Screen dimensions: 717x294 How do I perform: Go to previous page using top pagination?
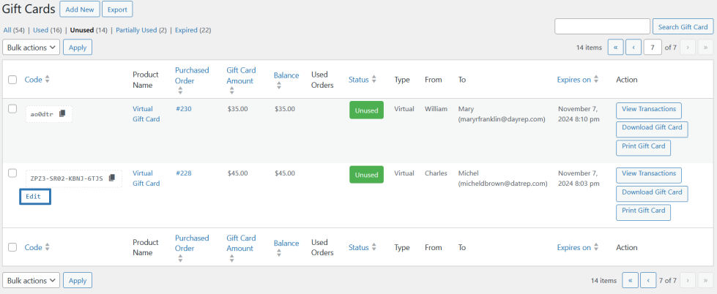pyautogui.click(x=634, y=48)
